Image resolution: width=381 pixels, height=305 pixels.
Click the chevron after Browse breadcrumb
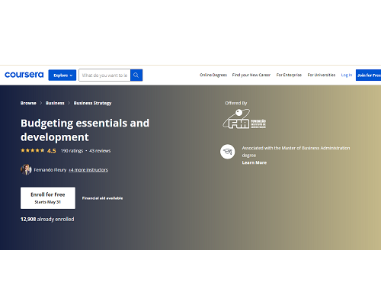(41, 103)
